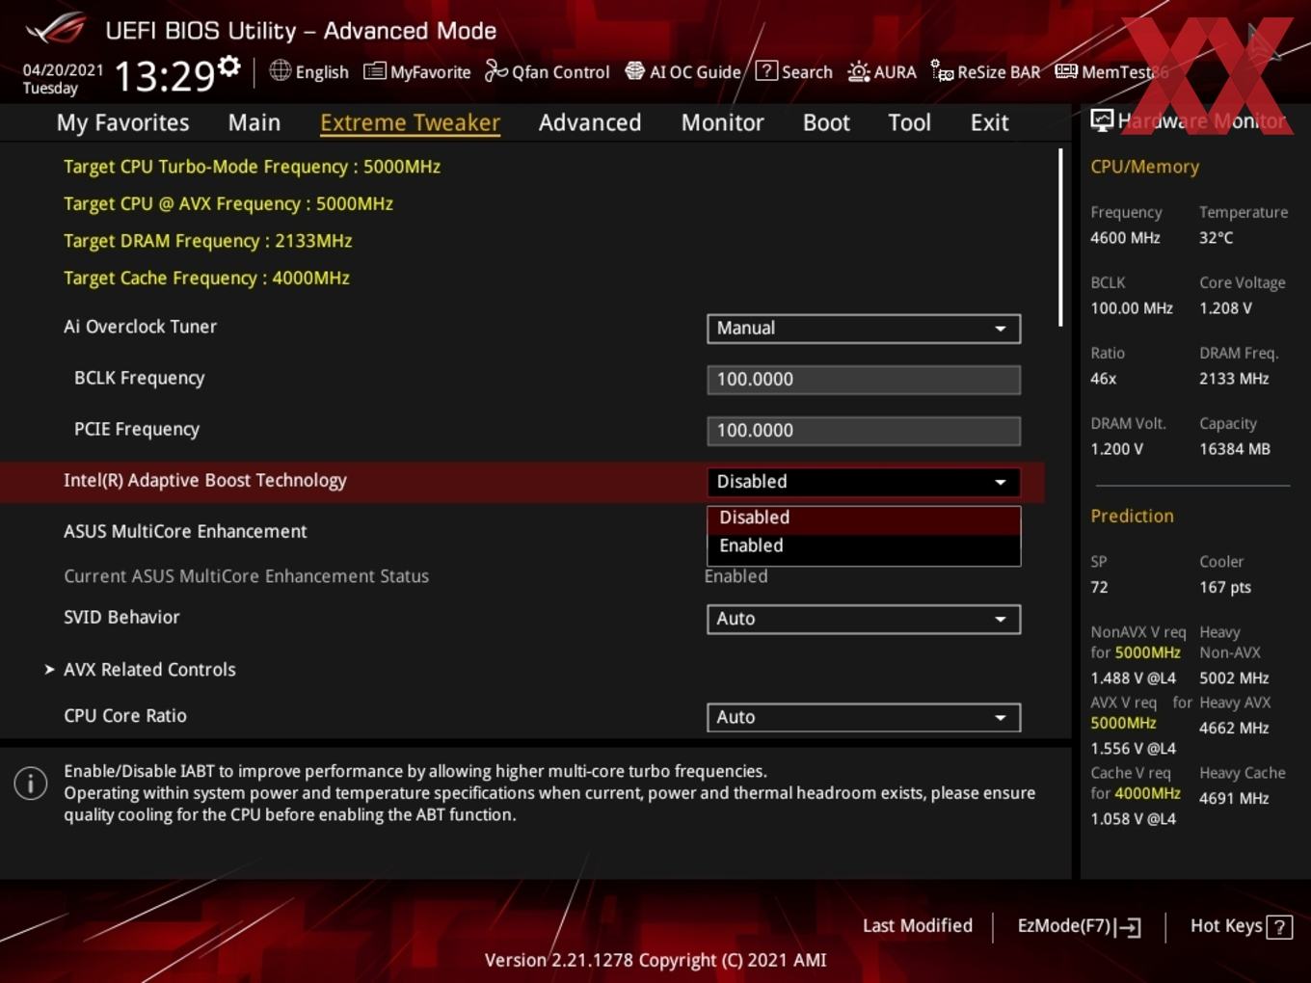The height and width of the screenshot is (983, 1311).
Task: Click the 32°C temperature value
Action: coord(1216,238)
